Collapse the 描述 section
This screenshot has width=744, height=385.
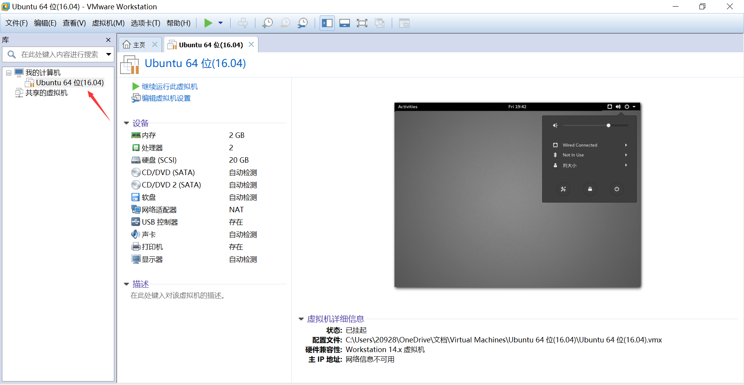coord(126,284)
